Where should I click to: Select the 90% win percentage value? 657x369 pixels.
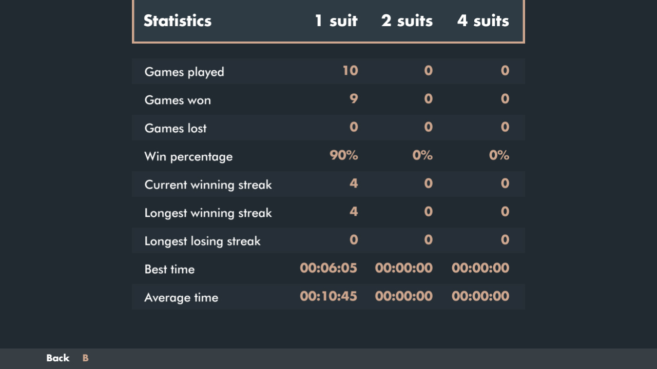point(343,155)
